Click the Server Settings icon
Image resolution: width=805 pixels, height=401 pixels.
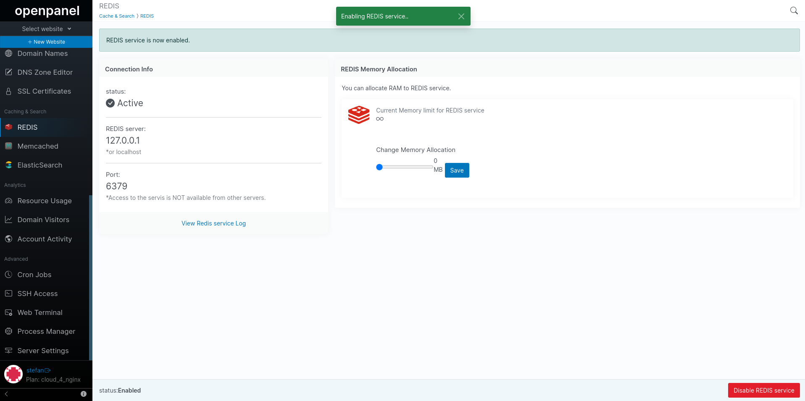8,351
